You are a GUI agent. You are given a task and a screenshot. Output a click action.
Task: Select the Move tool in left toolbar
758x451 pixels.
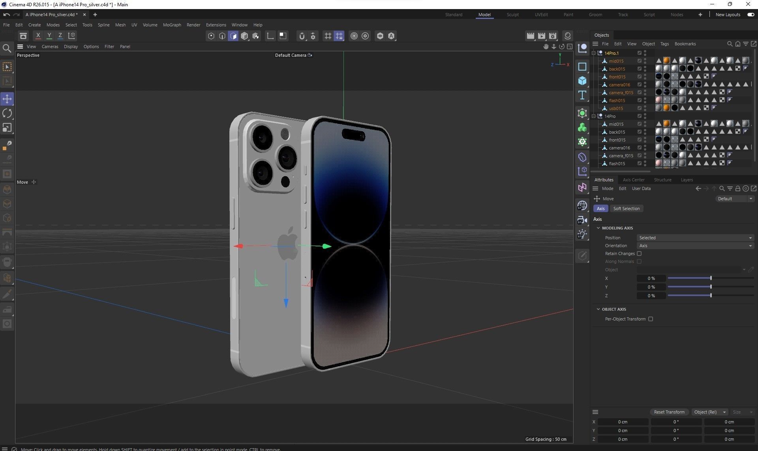click(7, 99)
